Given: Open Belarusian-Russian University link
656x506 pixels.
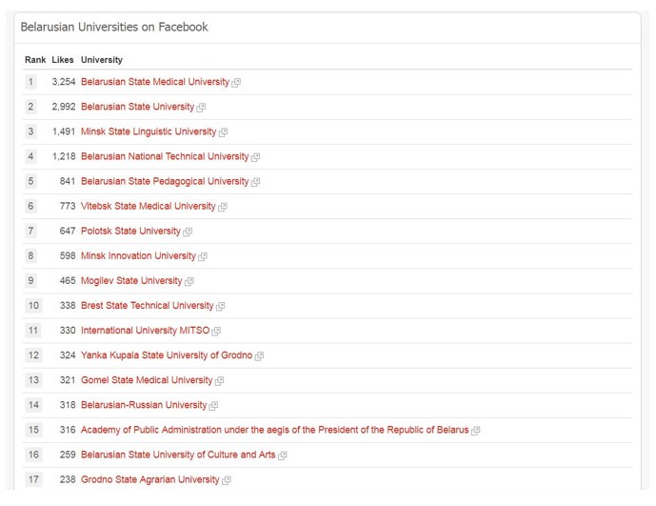Looking at the screenshot, I should tap(144, 405).
